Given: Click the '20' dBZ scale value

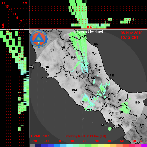Looking at the screenshot, I should 85,141.
